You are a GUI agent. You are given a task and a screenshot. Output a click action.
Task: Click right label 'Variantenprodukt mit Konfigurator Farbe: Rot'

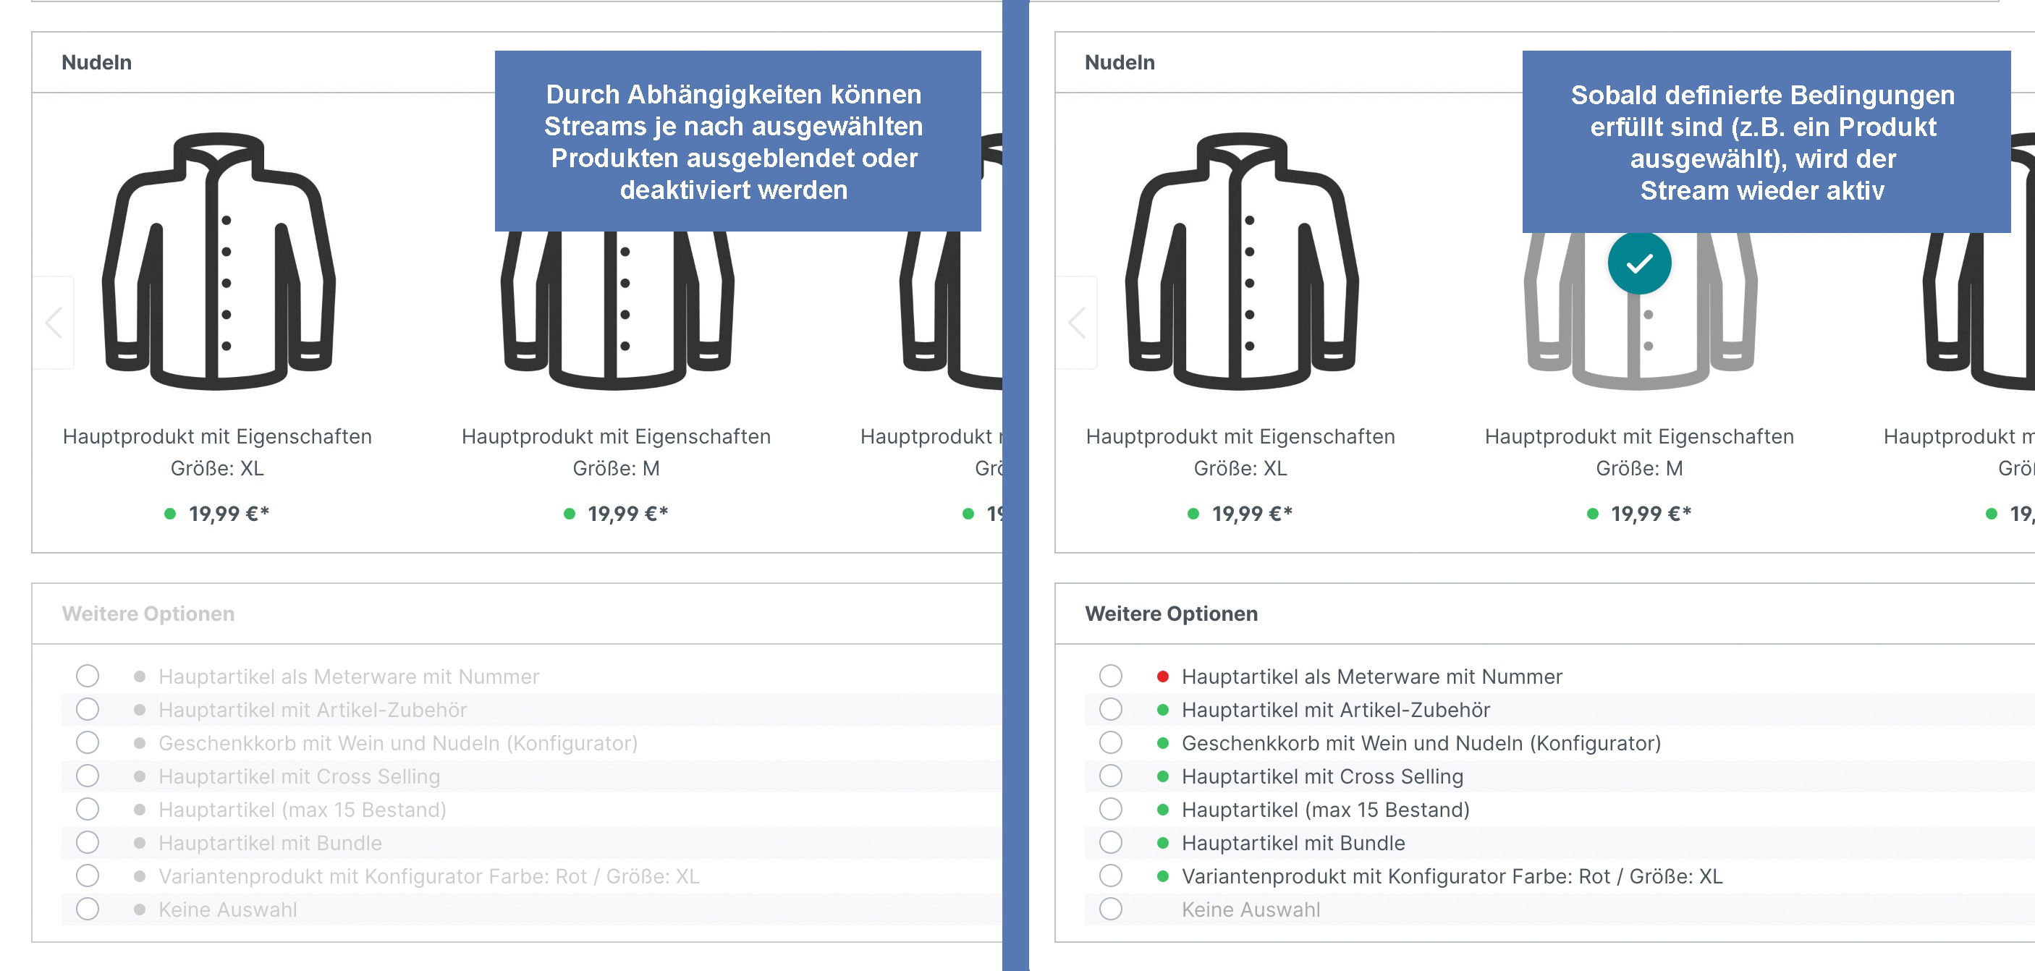click(x=1452, y=876)
